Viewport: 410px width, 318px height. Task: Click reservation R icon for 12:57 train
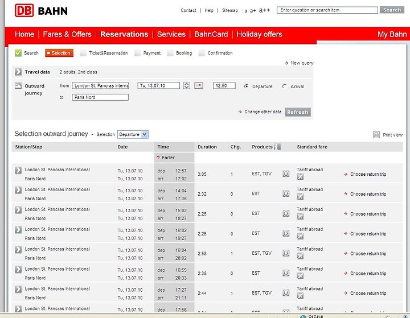(x=286, y=174)
